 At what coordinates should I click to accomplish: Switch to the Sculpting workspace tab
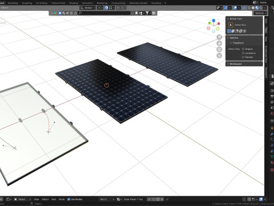tap(27, 3)
